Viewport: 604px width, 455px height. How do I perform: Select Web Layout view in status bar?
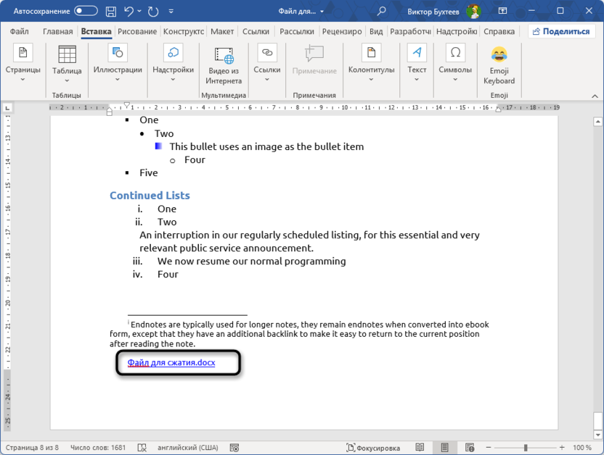(x=469, y=448)
